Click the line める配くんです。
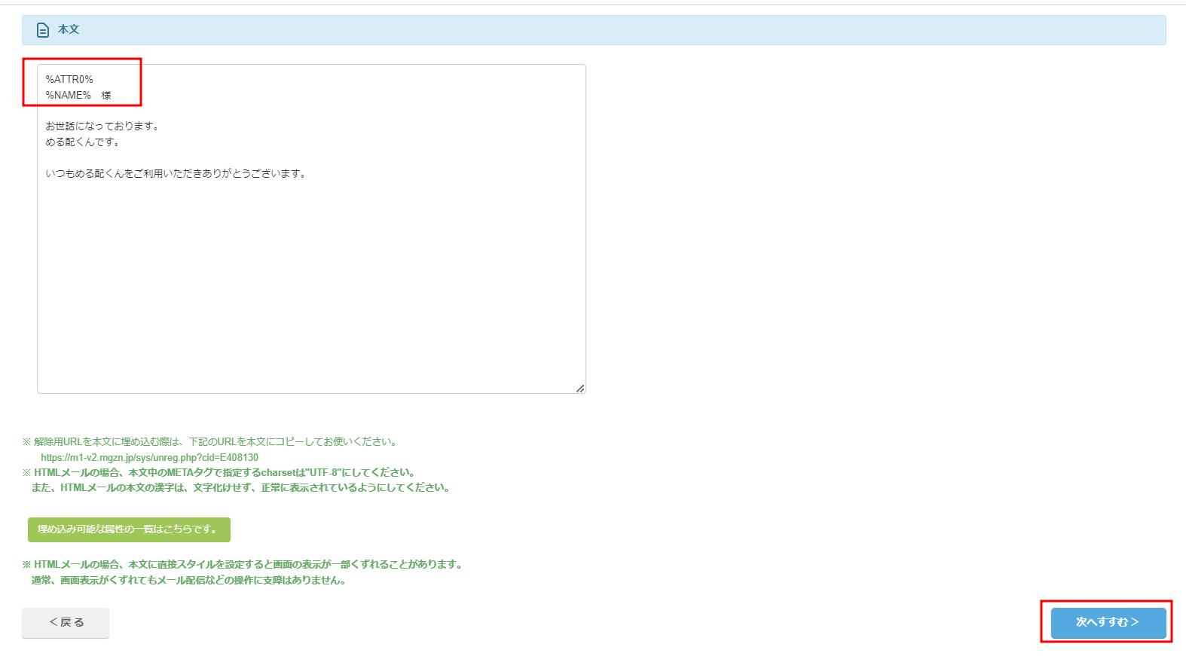Image resolution: width=1186 pixels, height=656 pixels. pyautogui.click(x=83, y=142)
